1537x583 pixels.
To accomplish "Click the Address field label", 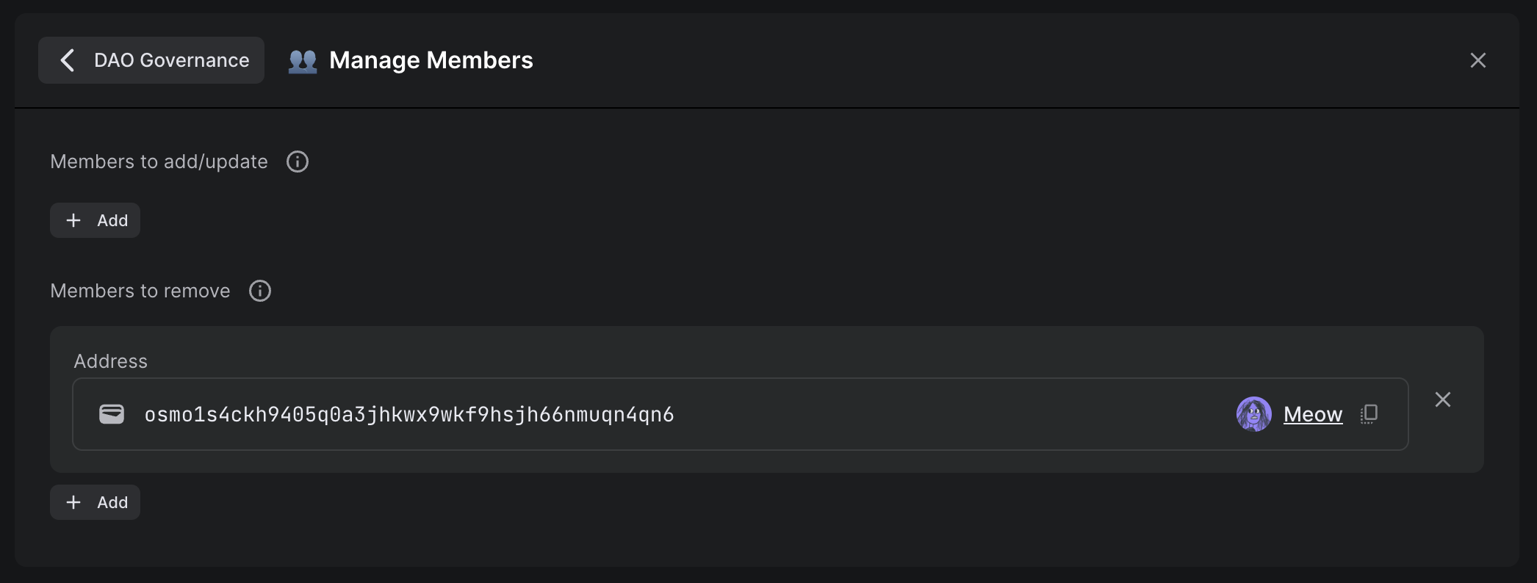I will (111, 361).
